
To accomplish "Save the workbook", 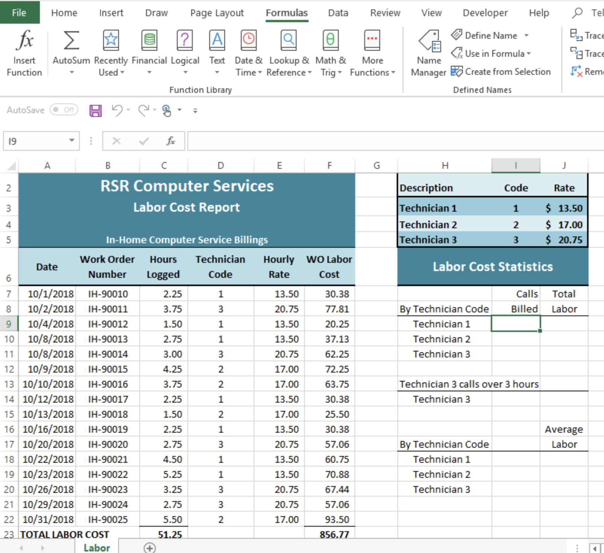I will [95, 110].
